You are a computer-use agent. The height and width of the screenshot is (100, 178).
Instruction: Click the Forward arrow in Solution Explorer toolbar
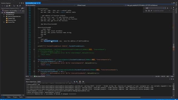(x=5, y=6)
